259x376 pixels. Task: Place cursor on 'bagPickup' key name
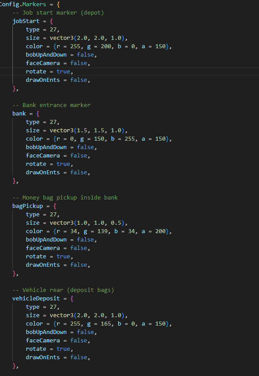click(27, 206)
